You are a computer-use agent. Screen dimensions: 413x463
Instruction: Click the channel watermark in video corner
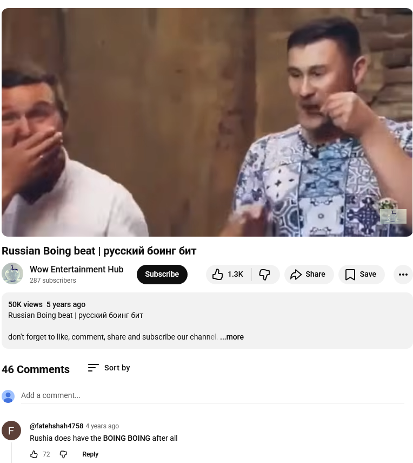[393, 216]
